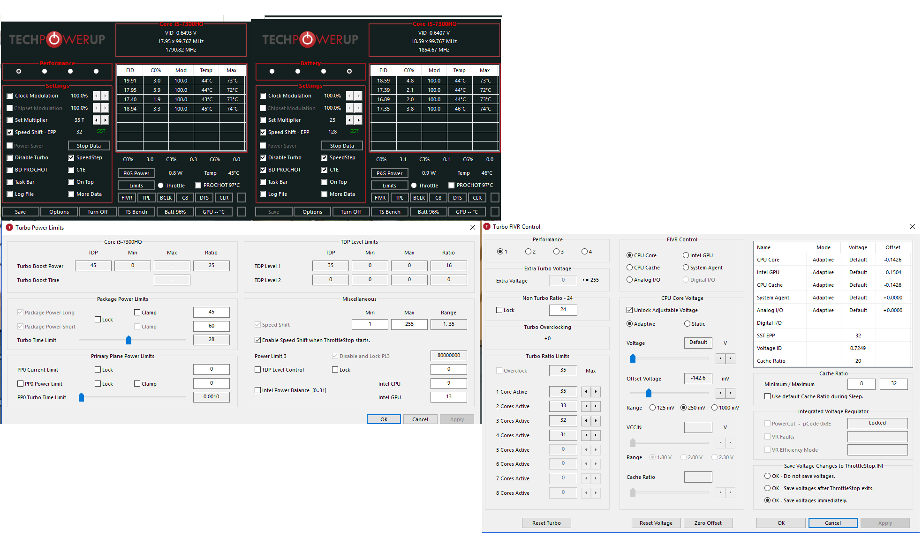The width and height of the screenshot is (922, 537).
Task: Increase the Offset Voltage with right arrow
Action: point(730,393)
